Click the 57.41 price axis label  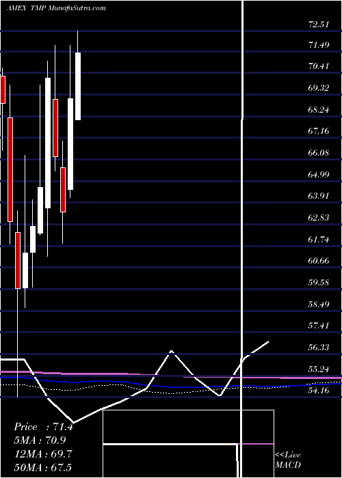pyautogui.click(x=319, y=326)
